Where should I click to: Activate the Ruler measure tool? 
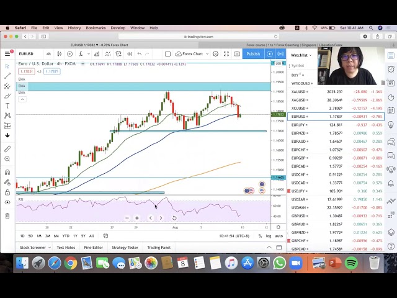click(7, 149)
